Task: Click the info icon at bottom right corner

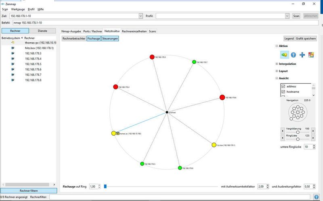Action: click(x=316, y=197)
